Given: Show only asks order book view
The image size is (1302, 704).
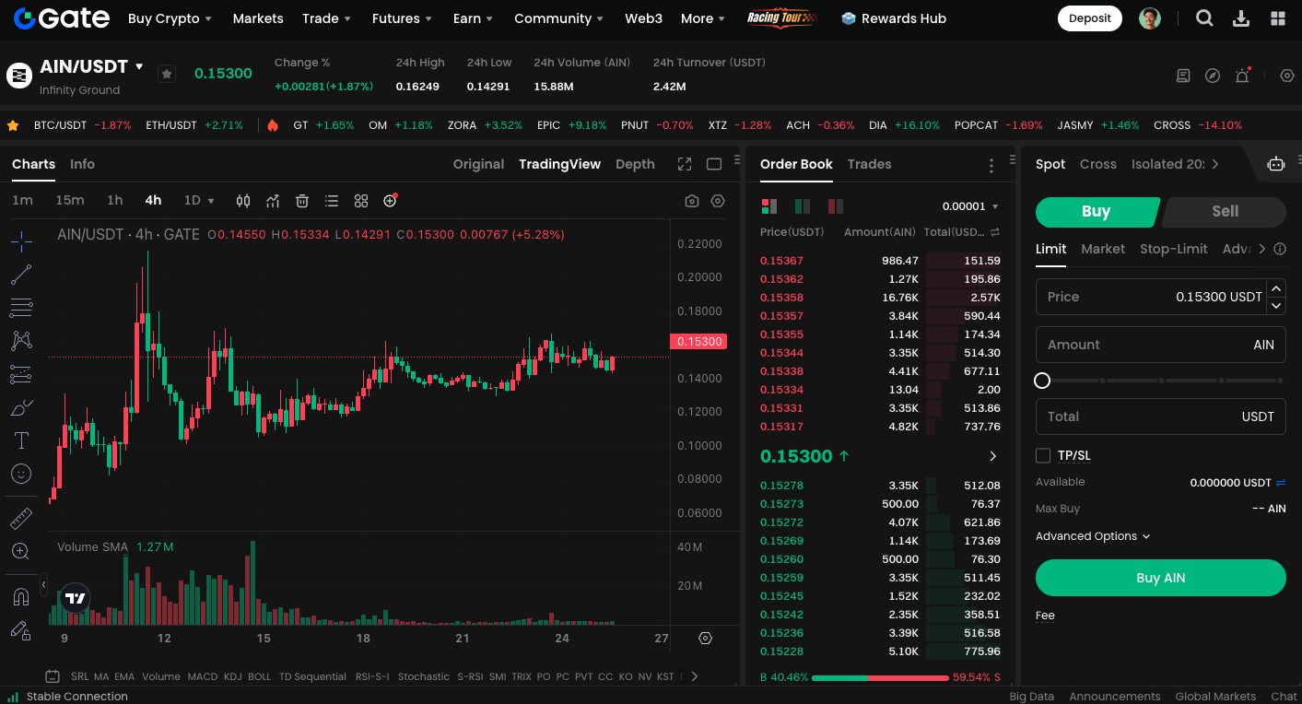Looking at the screenshot, I should coord(836,206).
